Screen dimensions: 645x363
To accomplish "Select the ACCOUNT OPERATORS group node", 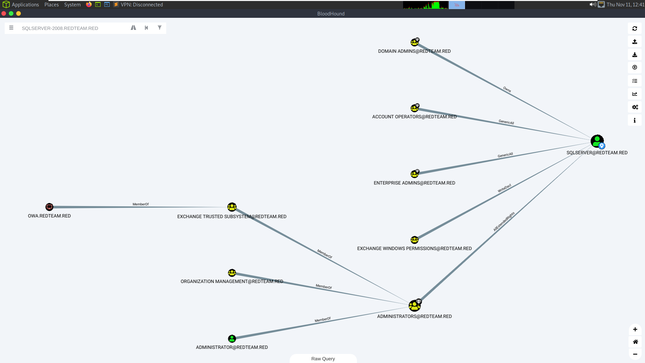I will tap(415, 108).
